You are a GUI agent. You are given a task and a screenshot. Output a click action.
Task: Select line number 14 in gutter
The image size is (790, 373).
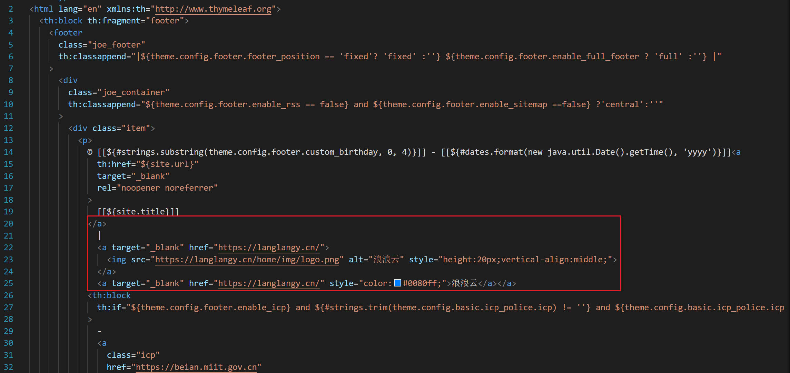pyautogui.click(x=9, y=152)
